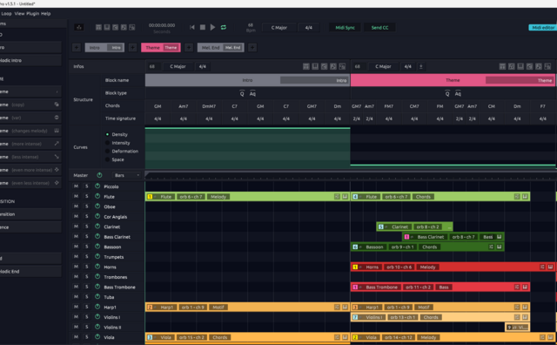The width and height of the screenshot is (557, 345).
Task: Click the rightmost icon in the Intro Infos row
Action: click(x=342, y=66)
